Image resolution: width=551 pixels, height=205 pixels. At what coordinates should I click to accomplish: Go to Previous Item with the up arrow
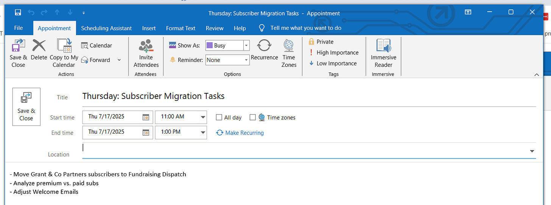pyautogui.click(x=57, y=12)
